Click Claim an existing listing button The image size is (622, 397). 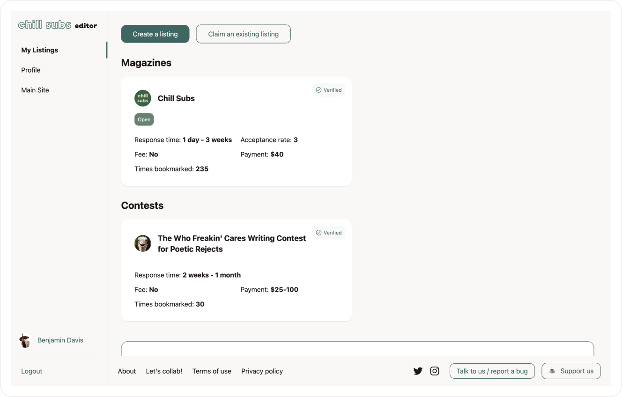(x=244, y=34)
